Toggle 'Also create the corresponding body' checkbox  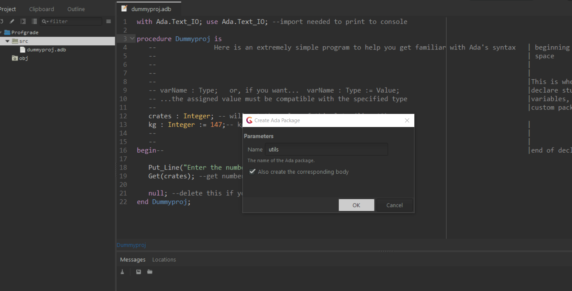click(x=253, y=172)
